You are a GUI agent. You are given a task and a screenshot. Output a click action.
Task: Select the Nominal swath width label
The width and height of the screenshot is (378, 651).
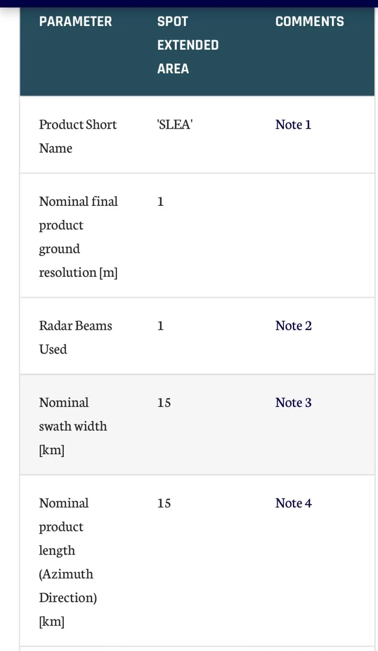tap(73, 426)
